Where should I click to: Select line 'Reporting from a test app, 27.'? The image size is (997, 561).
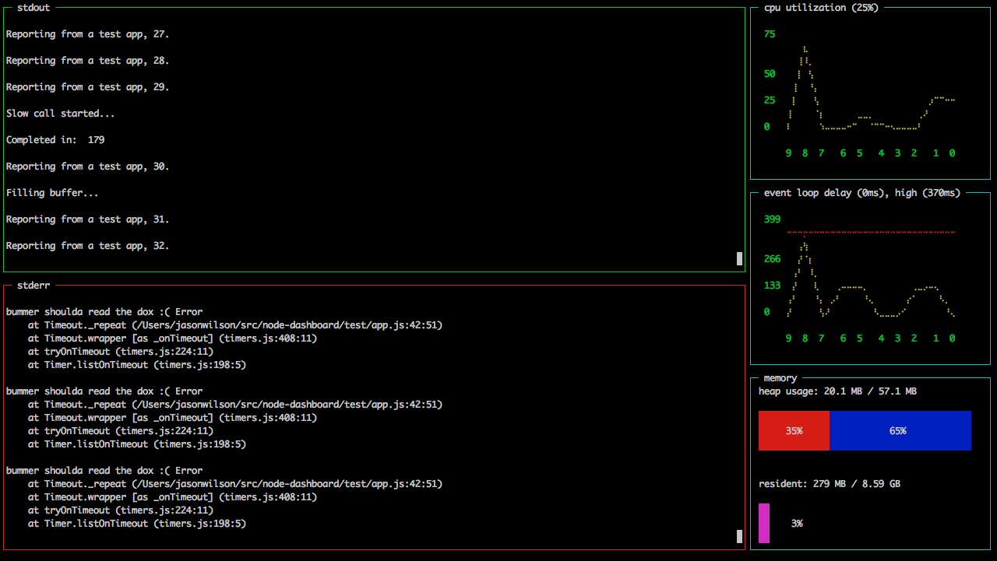(87, 34)
